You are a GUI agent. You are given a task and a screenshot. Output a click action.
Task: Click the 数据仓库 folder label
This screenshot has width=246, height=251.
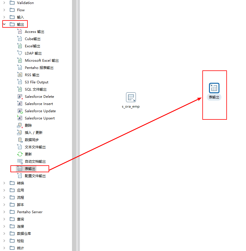coord(24,233)
